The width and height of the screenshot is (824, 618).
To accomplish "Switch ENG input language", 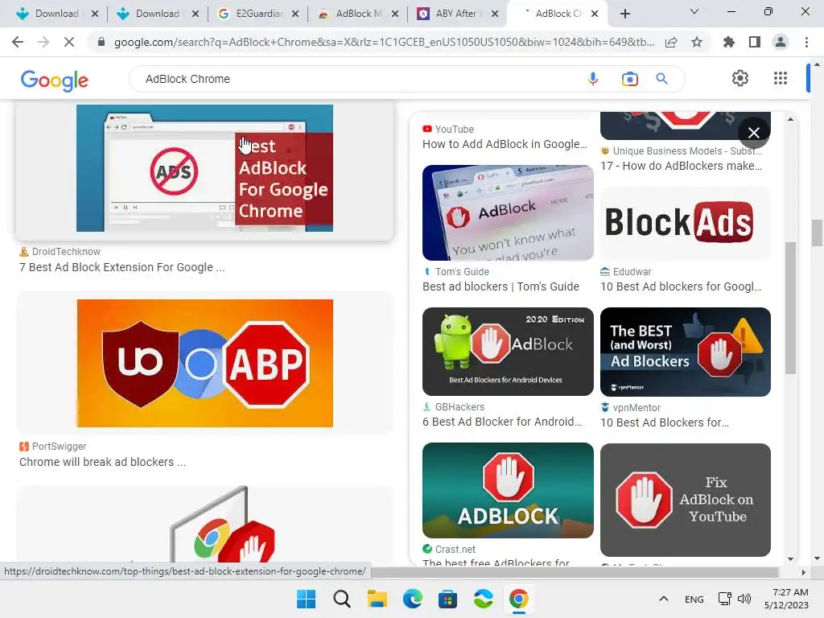I will (x=694, y=599).
